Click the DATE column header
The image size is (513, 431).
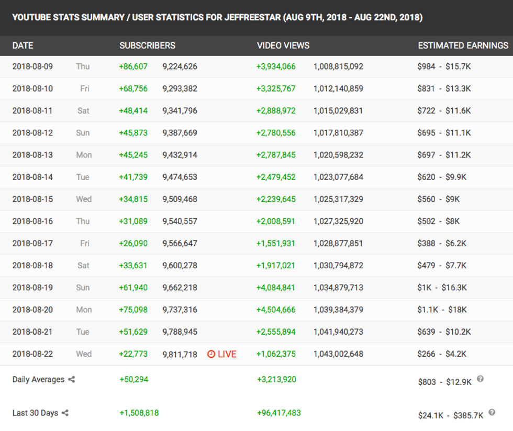pos(23,46)
